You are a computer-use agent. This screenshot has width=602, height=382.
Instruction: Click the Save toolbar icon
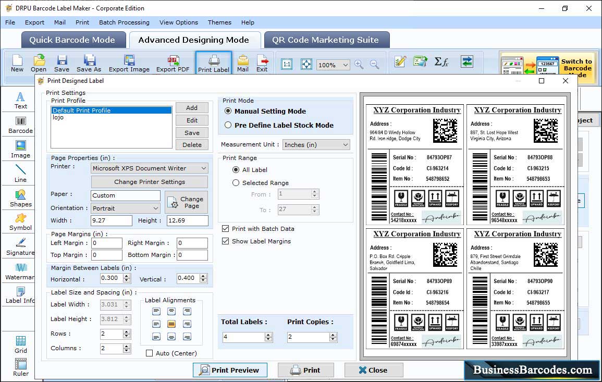pos(62,64)
